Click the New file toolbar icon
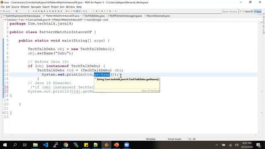This screenshot has height=149, width=265. tap(2, 11)
